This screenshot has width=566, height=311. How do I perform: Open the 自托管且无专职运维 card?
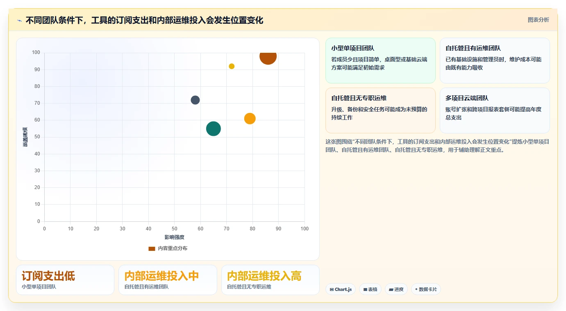380,110
